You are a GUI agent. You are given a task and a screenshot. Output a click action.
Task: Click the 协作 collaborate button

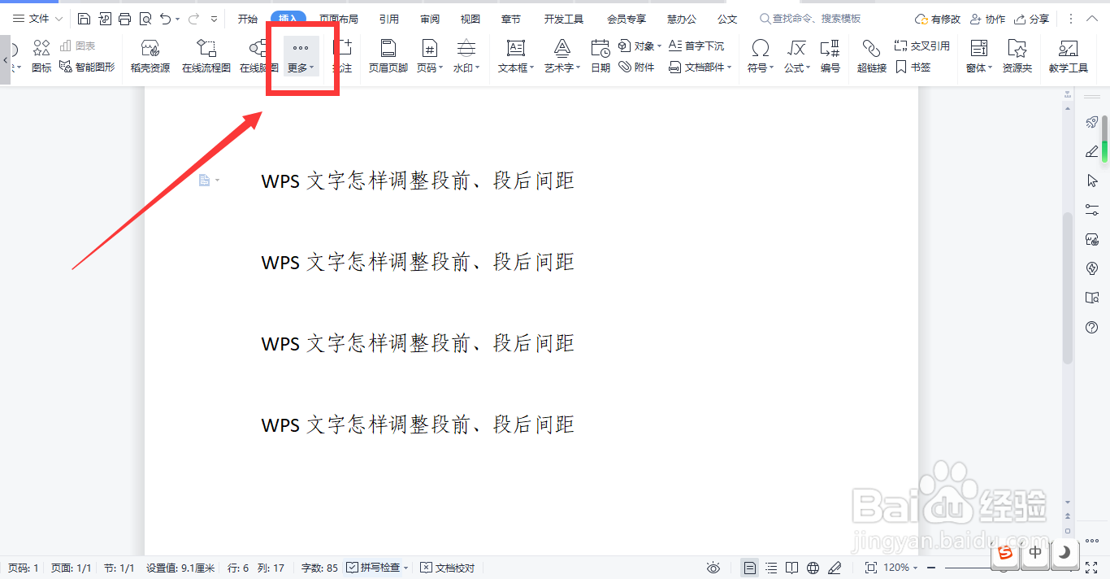[987, 19]
